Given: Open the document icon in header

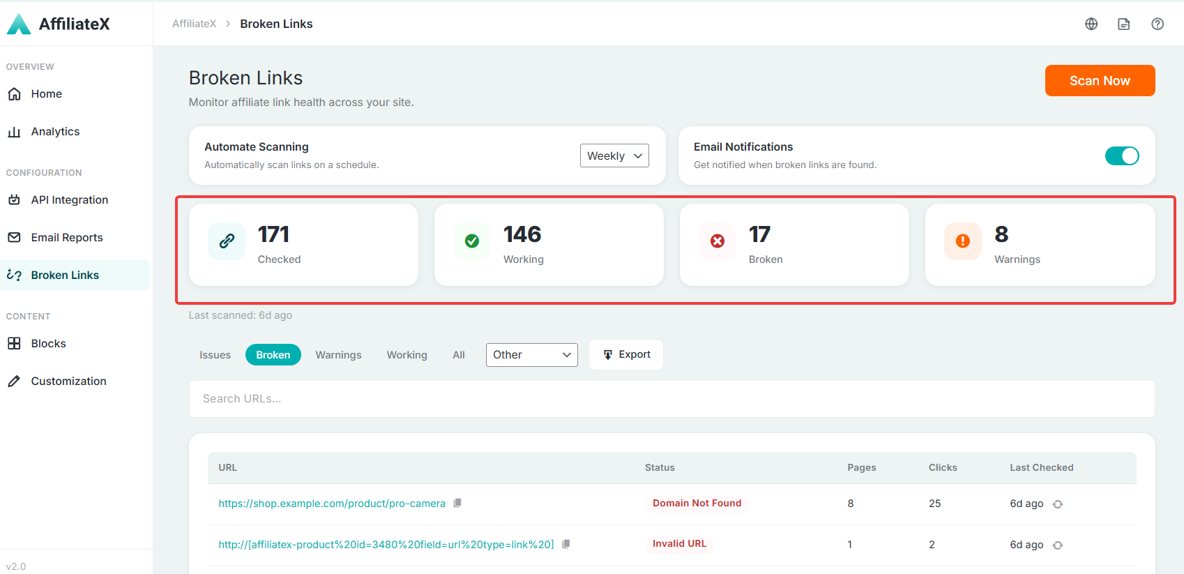Looking at the screenshot, I should pyautogui.click(x=1124, y=24).
